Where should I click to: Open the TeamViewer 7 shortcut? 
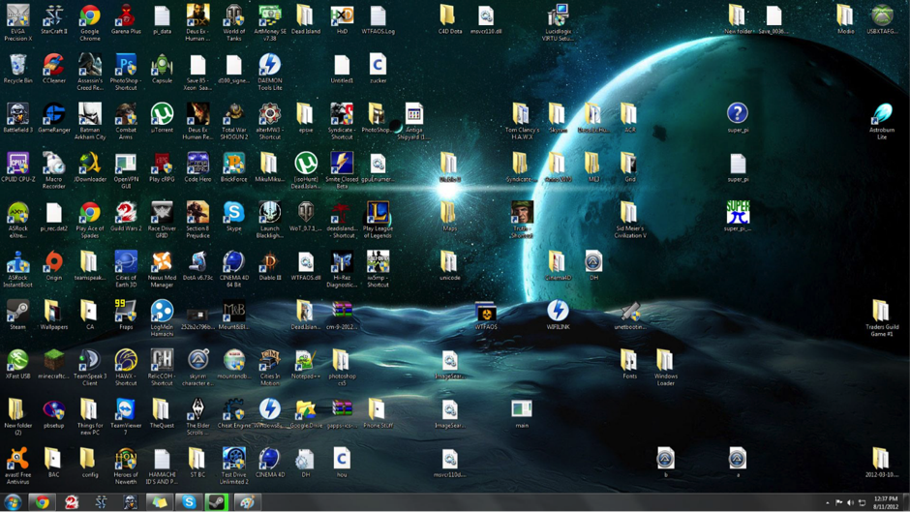tap(126, 409)
